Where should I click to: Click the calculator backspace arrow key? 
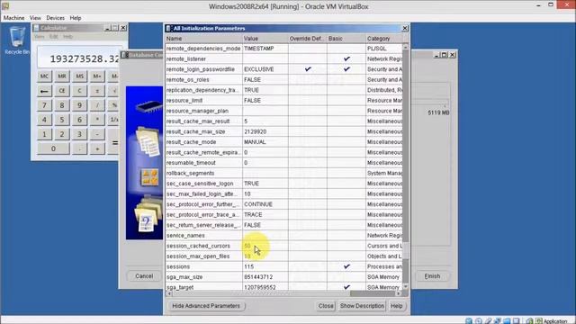44,91
